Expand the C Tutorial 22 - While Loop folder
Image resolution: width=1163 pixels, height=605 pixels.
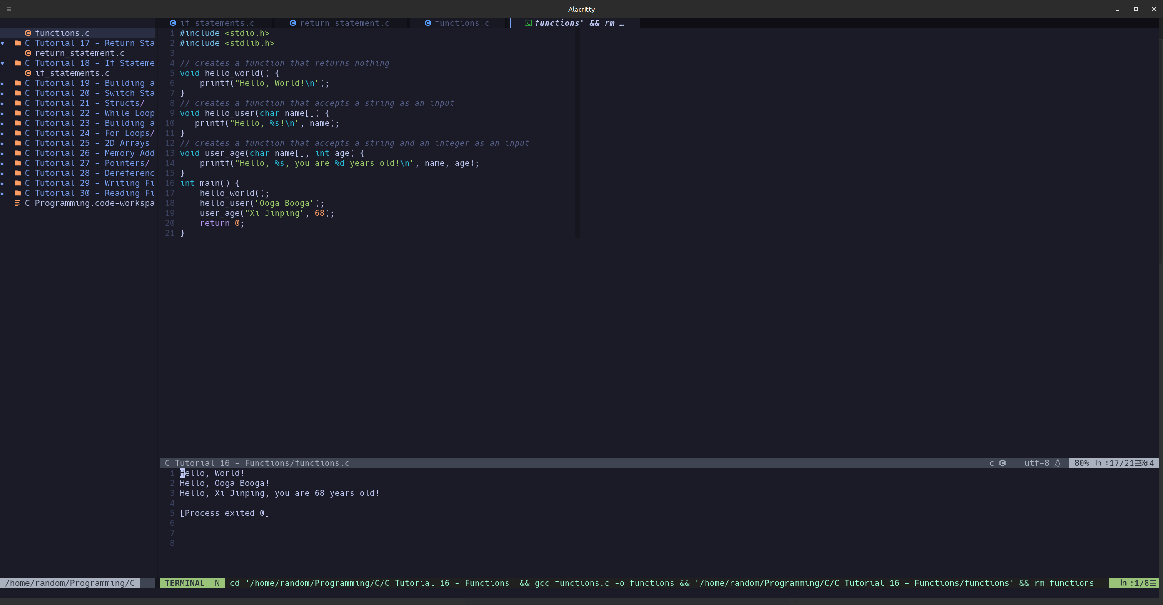pos(3,113)
